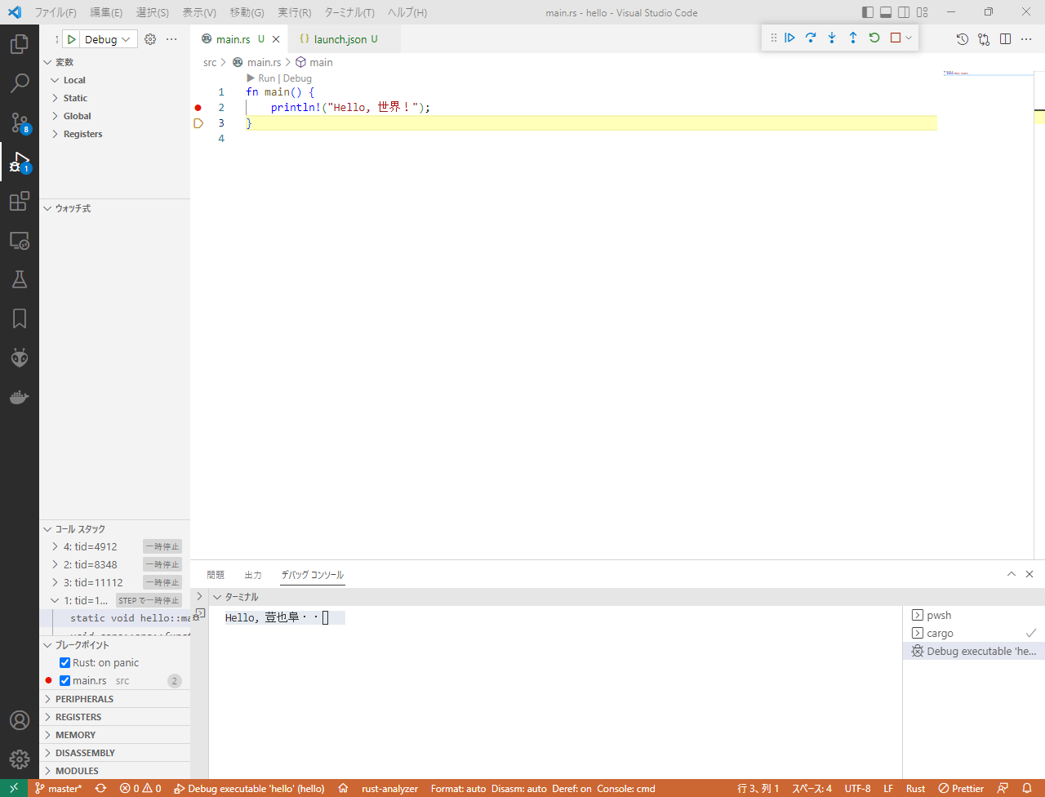
Task: Uncheck the 'Rust: on panic' breakpoint
Action: pos(65,662)
